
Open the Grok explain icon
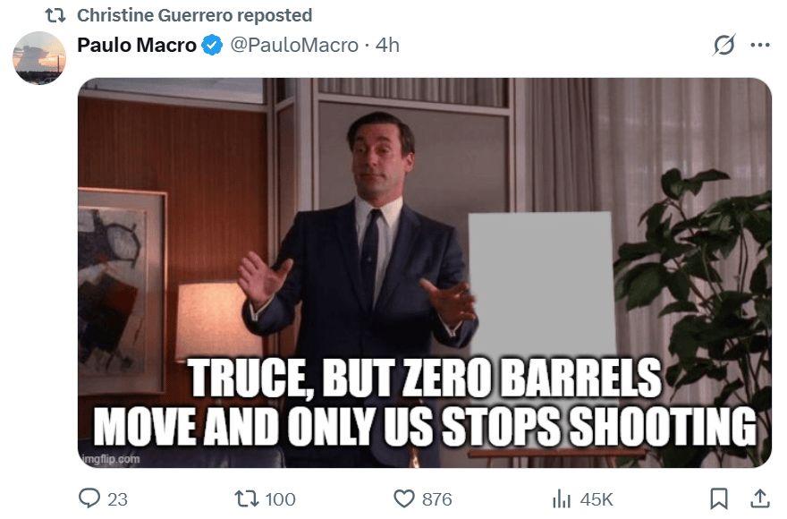click(x=724, y=46)
